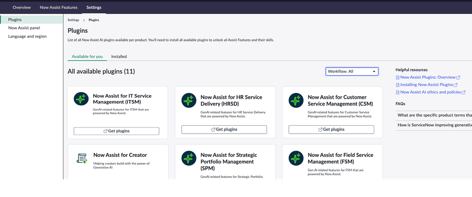Switch to the Installed tab
Screen dimensions: 472x197
click(119, 56)
